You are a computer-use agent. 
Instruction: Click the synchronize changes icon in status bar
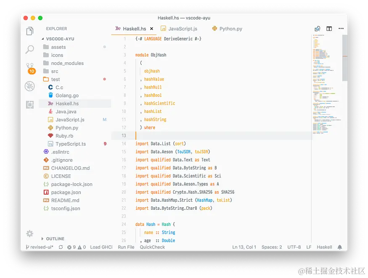pos(61,247)
